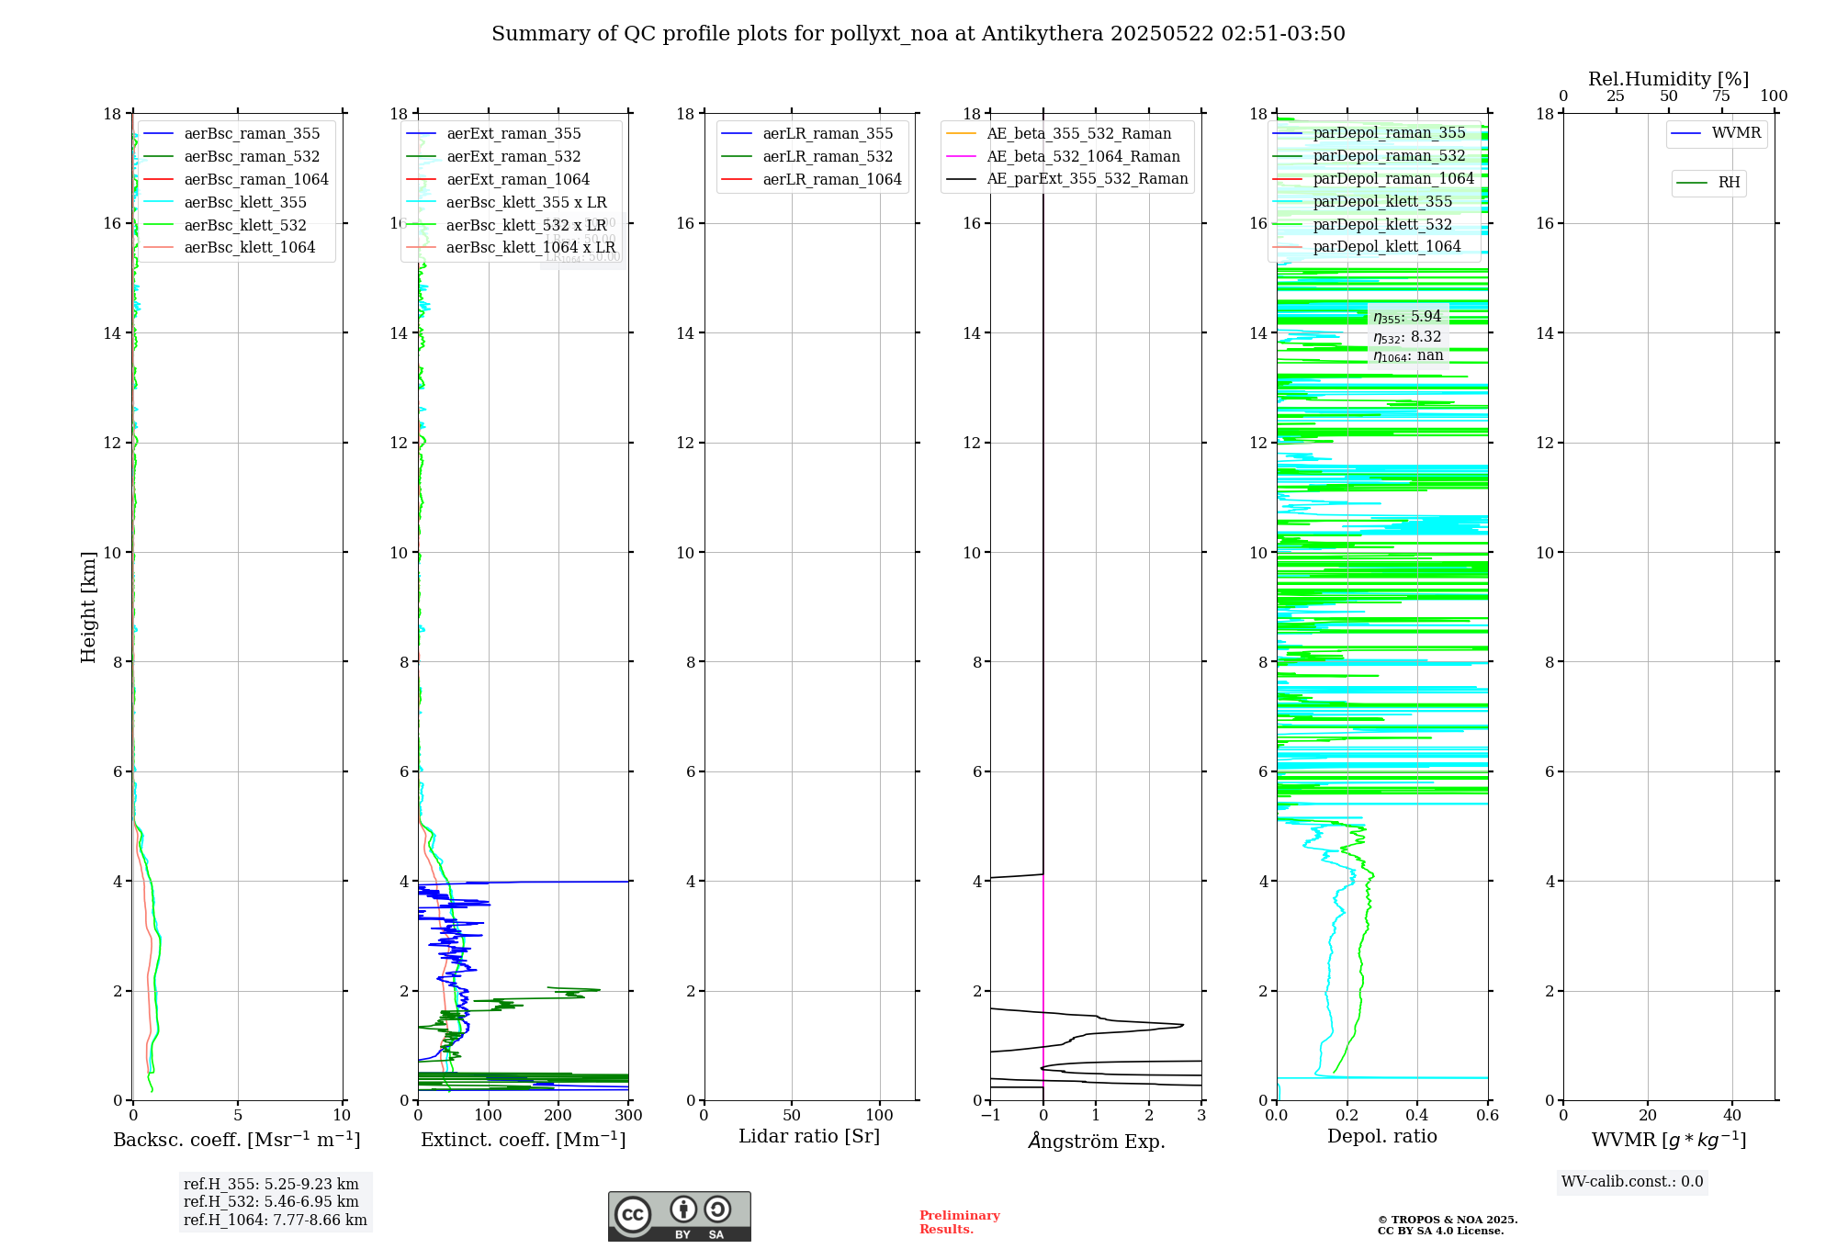
Task: Click legend entry AE_beta_355_532_Raman
Action: point(1060,134)
